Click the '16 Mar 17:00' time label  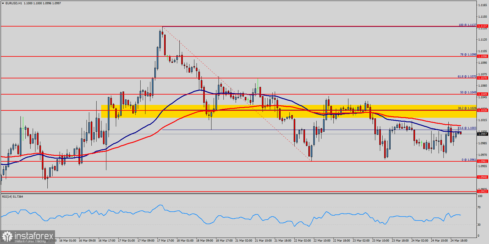click(x=107, y=241)
